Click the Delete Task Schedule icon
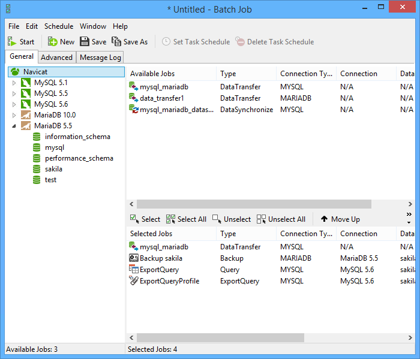420x359 pixels. (240, 41)
